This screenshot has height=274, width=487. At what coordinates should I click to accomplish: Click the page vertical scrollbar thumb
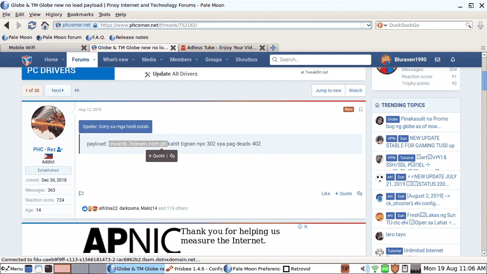click(x=484, y=80)
